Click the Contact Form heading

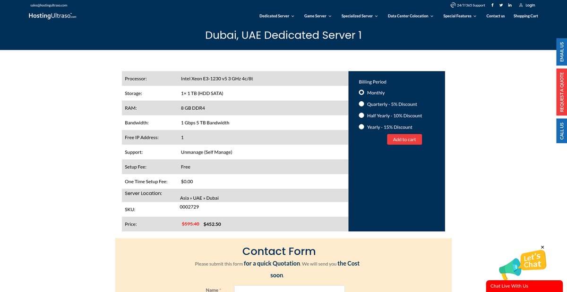[x=279, y=251]
